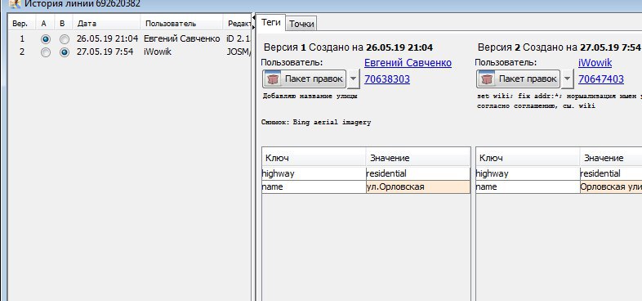The image size is (642, 301).
Task: Click the Ключ header in version 2 table
Action: (528, 158)
